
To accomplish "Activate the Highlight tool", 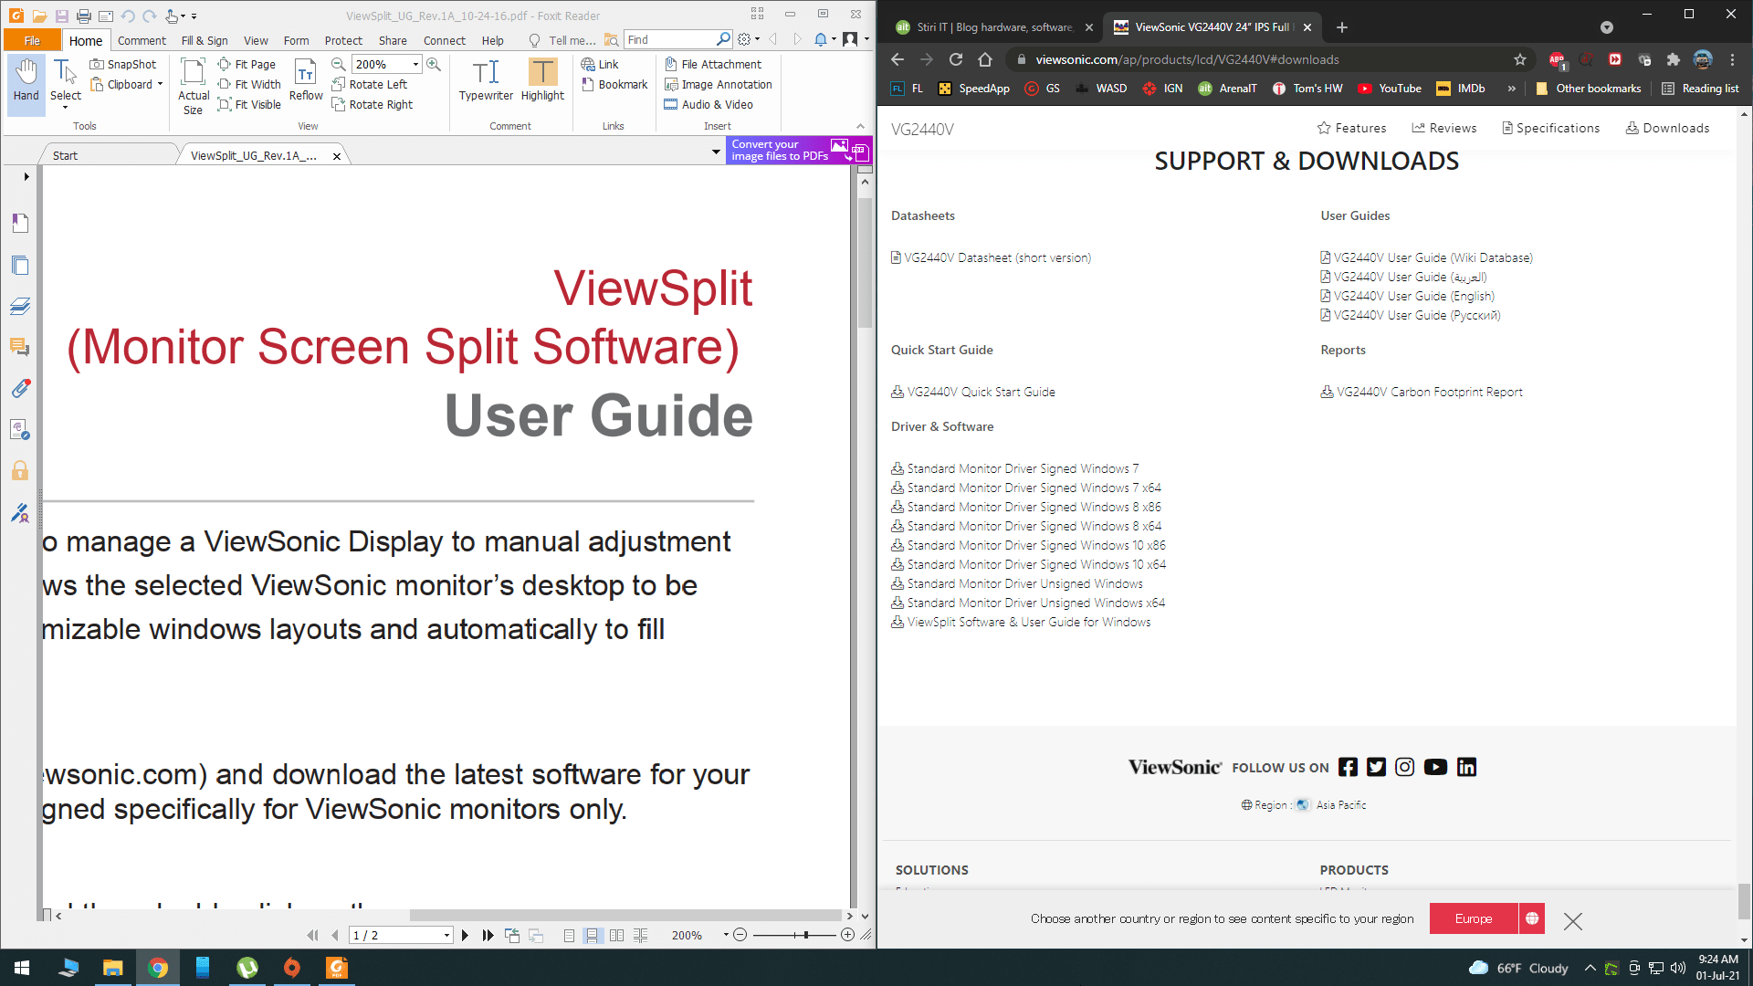I will 542,79.
